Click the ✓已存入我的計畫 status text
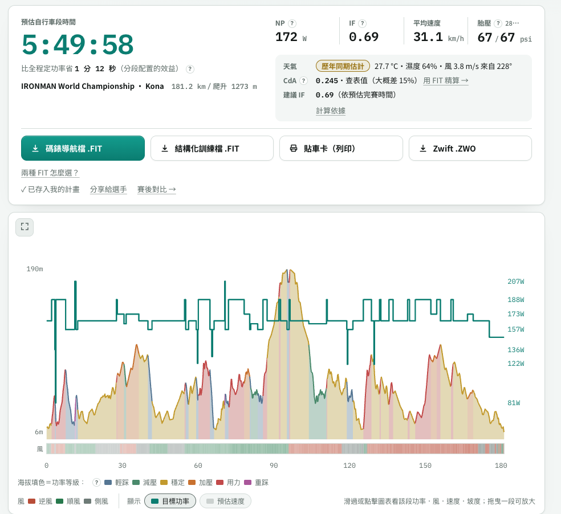 50,190
